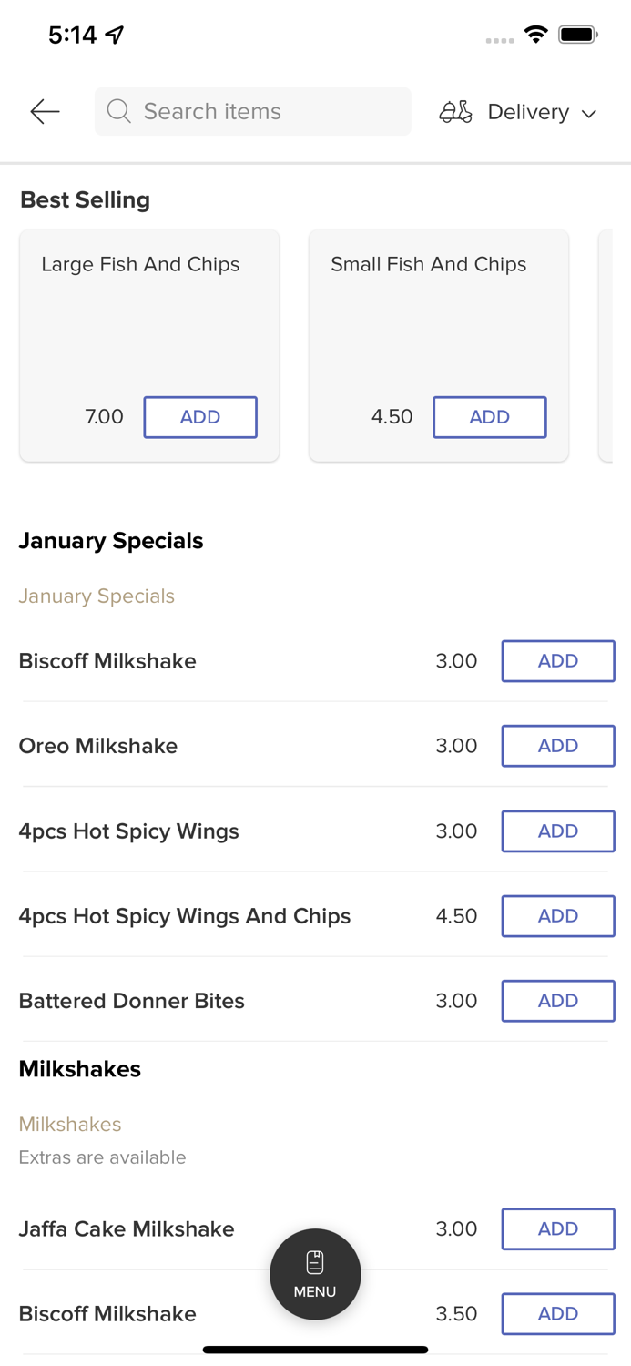Add Battered Donner Bites to order
The width and height of the screenshot is (631, 1366).
(557, 1001)
